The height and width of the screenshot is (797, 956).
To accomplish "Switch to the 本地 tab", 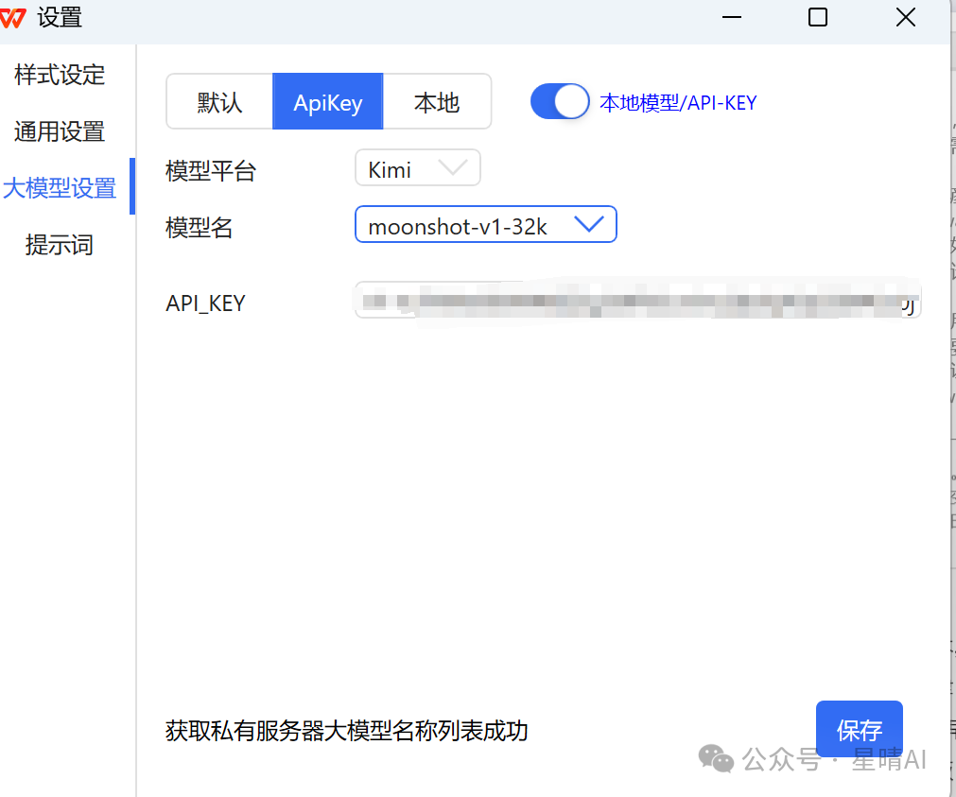I will click(x=437, y=102).
